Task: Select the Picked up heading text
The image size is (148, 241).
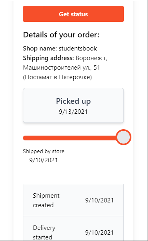Action: [x=73, y=101]
